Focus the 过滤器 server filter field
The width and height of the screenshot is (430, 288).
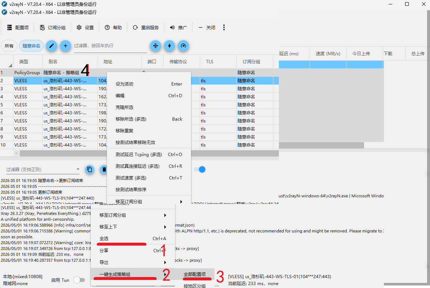(110, 46)
